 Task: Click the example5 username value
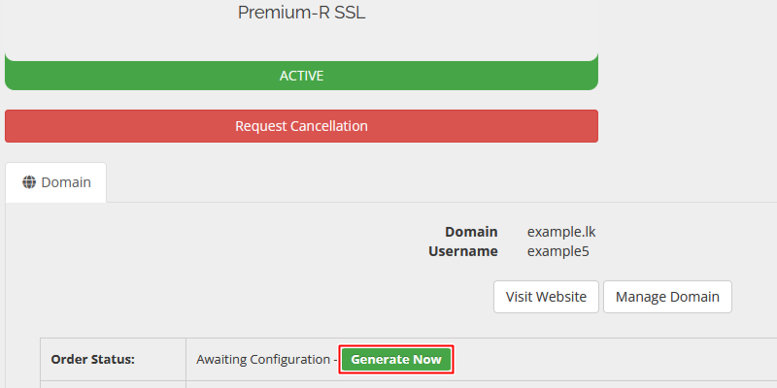pos(557,251)
